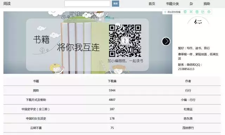Click the circular 行 avatar logo
The width and height of the screenshot is (225, 135).
click(x=198, y=21)
